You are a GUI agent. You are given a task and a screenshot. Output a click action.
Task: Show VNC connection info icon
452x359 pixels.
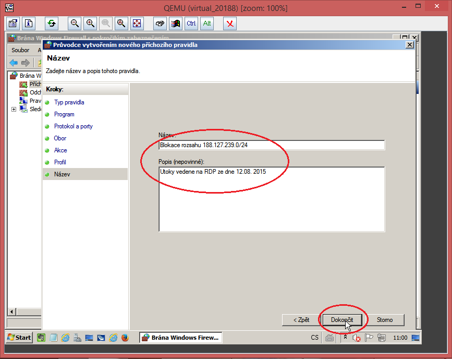click(x=29, y=23)
